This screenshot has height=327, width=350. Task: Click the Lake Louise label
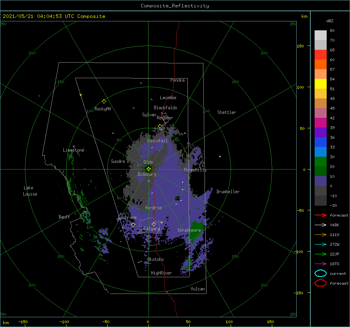pyautogui.click(x=30, y=191)
